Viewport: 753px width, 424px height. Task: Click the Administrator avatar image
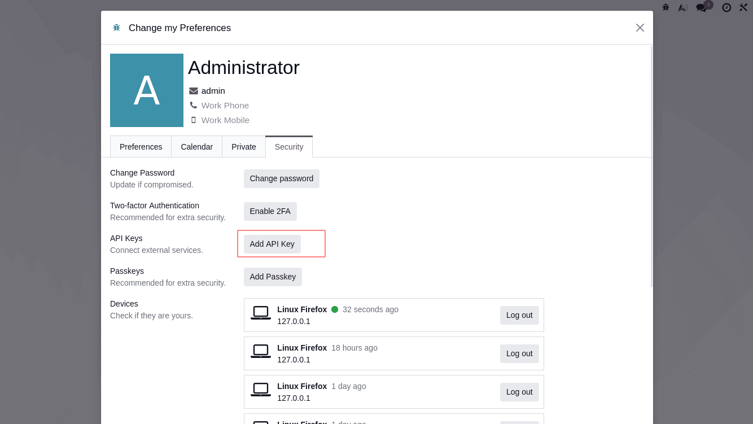coord(147,90)
